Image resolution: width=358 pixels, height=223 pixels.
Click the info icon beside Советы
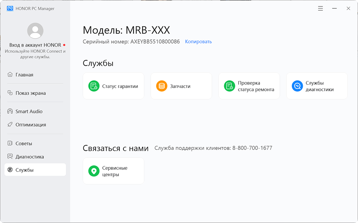click(10, 143)
